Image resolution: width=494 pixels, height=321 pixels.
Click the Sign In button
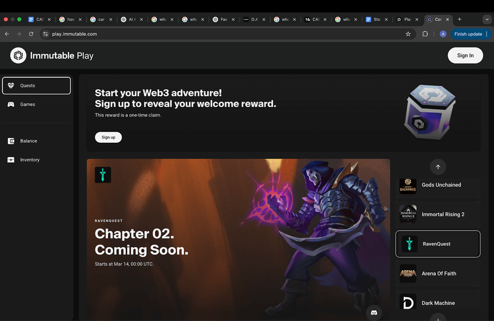click(465, 55)
